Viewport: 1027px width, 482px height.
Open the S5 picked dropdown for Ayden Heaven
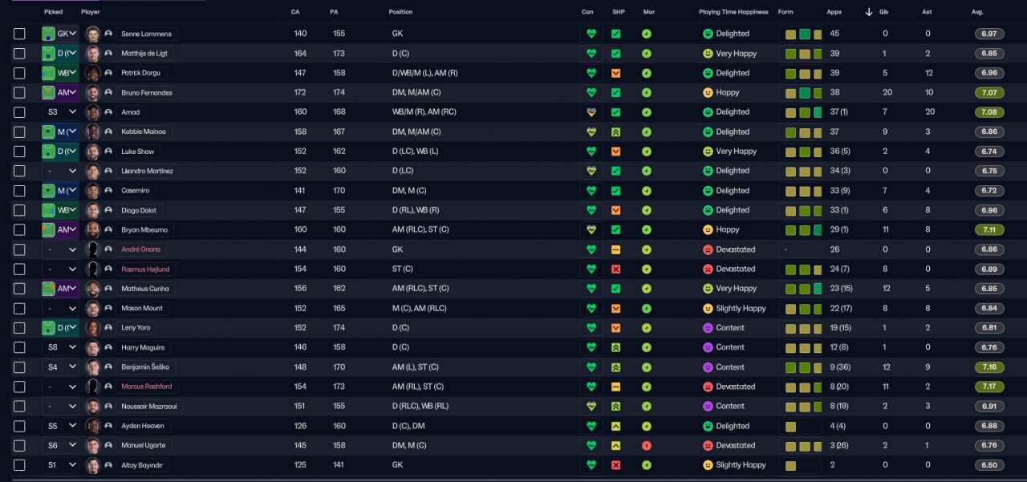click(x=60, y=426)
